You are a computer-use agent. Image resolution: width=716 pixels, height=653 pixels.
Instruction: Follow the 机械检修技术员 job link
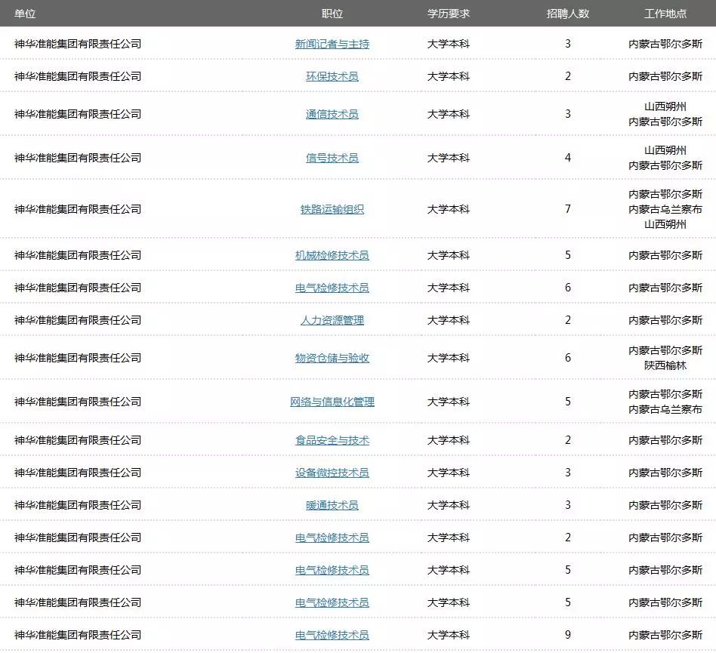332,255
